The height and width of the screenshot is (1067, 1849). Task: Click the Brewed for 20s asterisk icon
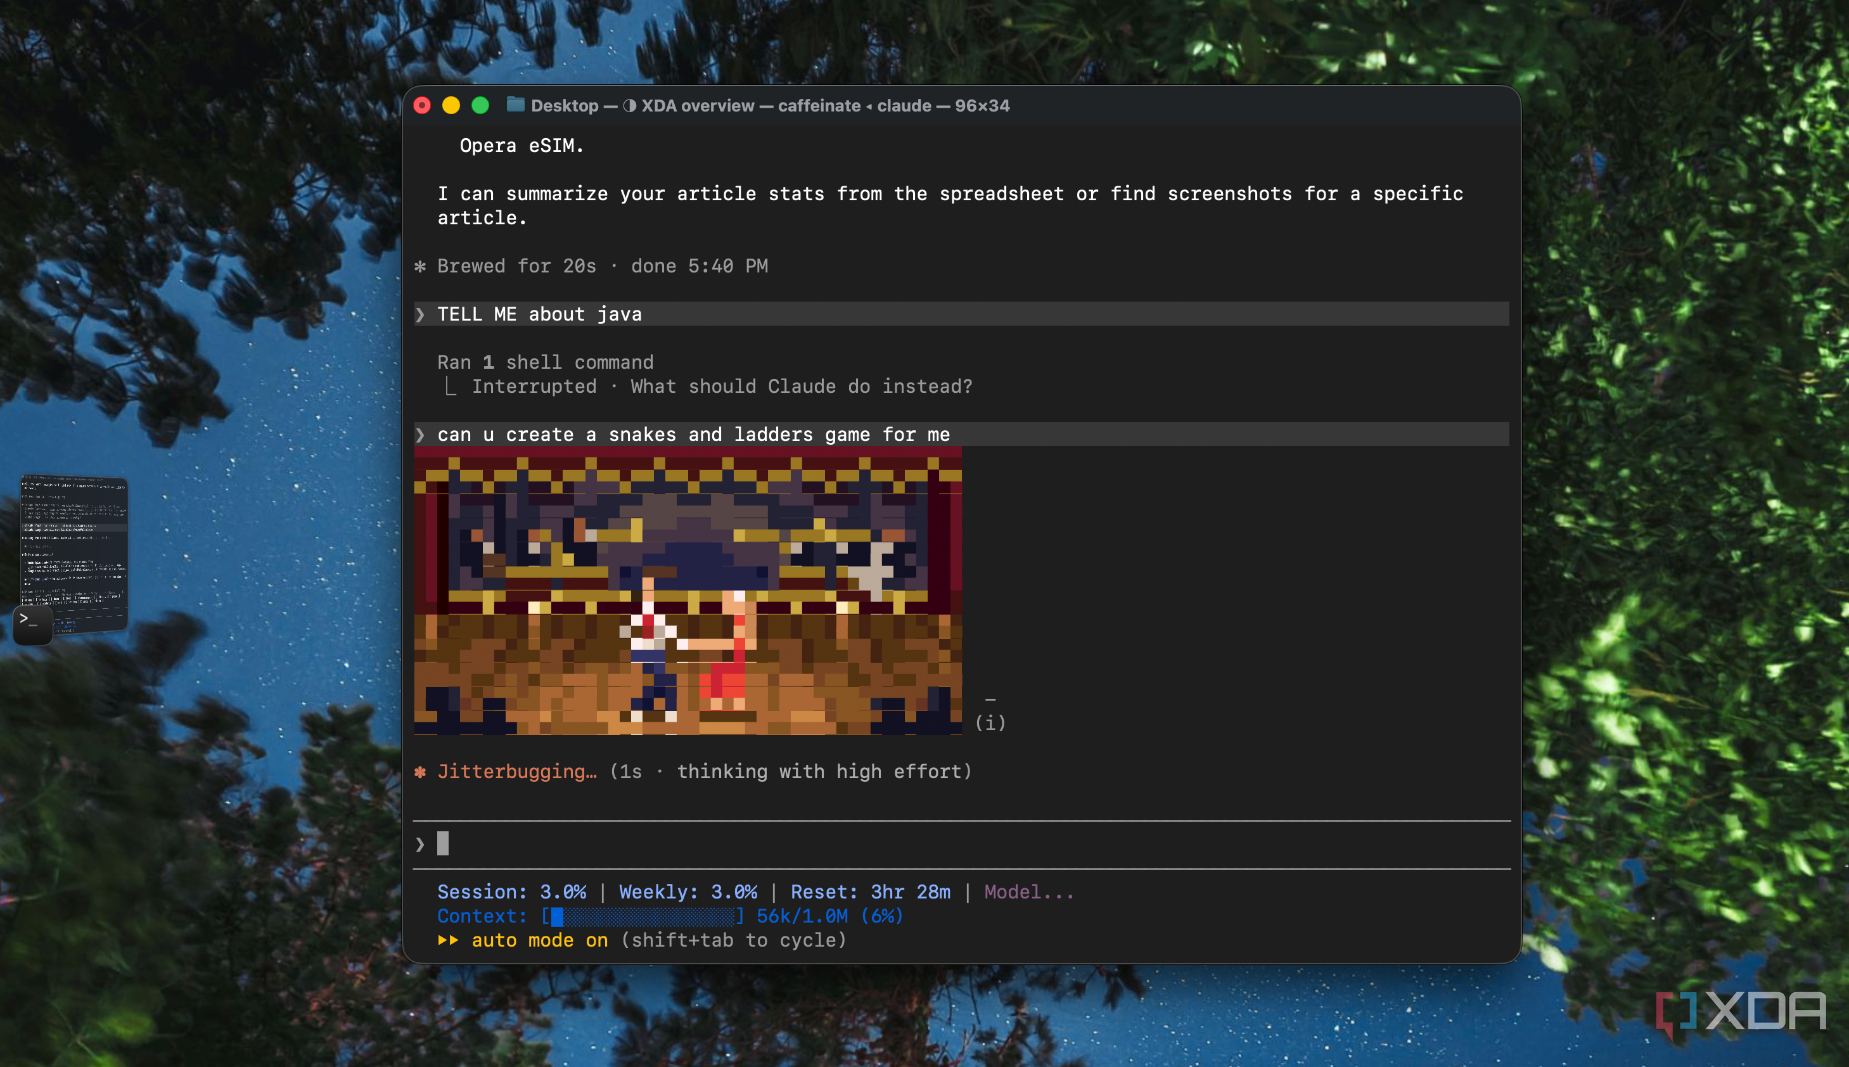click(420, 266)
